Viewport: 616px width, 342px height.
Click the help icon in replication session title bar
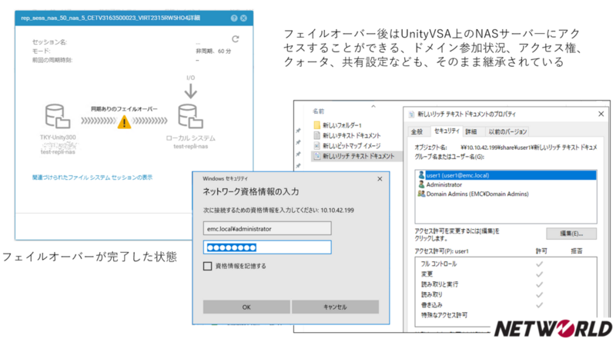234,18
